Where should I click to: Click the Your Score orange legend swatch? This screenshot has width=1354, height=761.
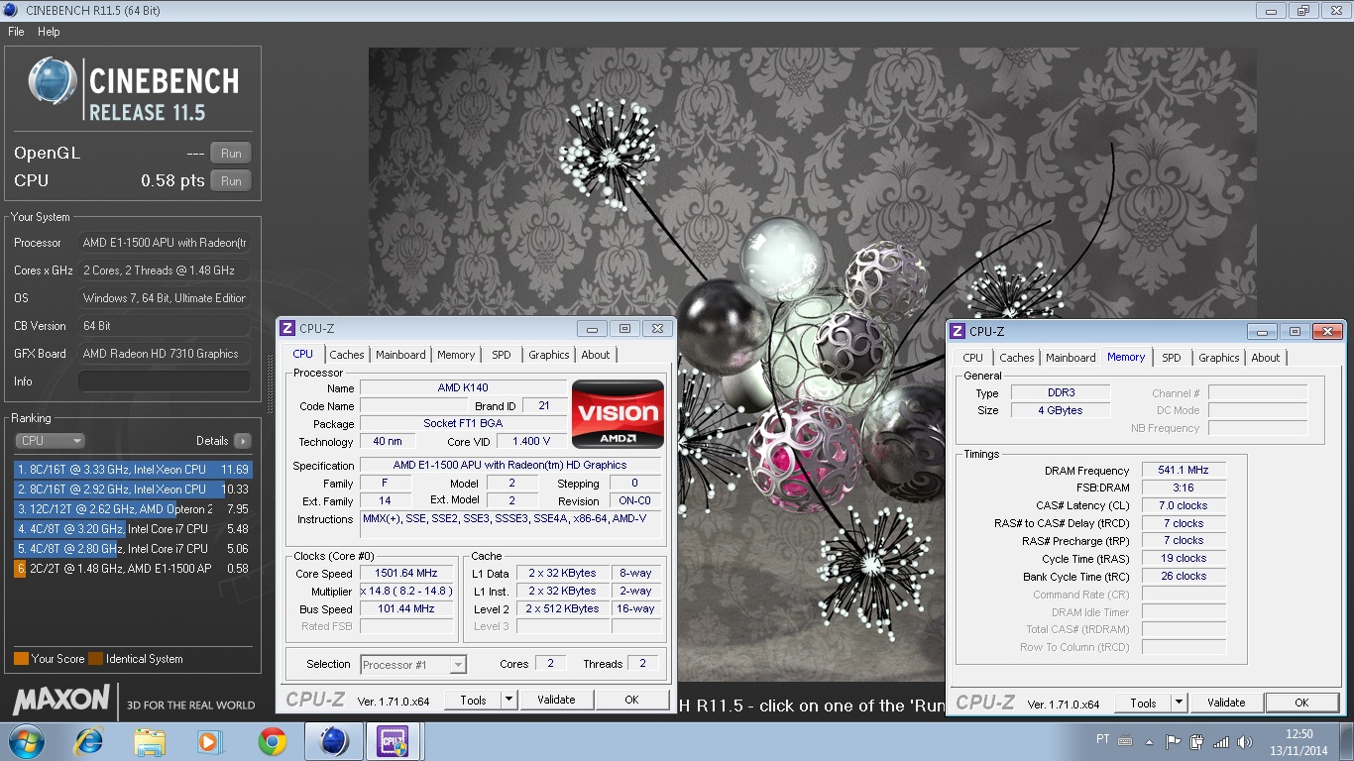[21, 658]
